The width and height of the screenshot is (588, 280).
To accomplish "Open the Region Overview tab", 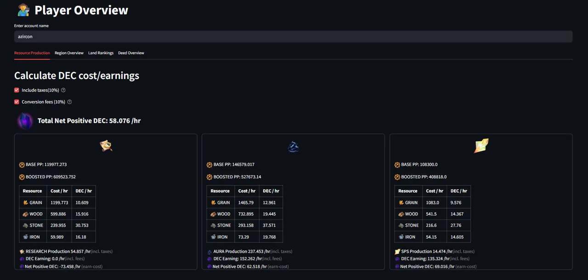I will point(69,53).
